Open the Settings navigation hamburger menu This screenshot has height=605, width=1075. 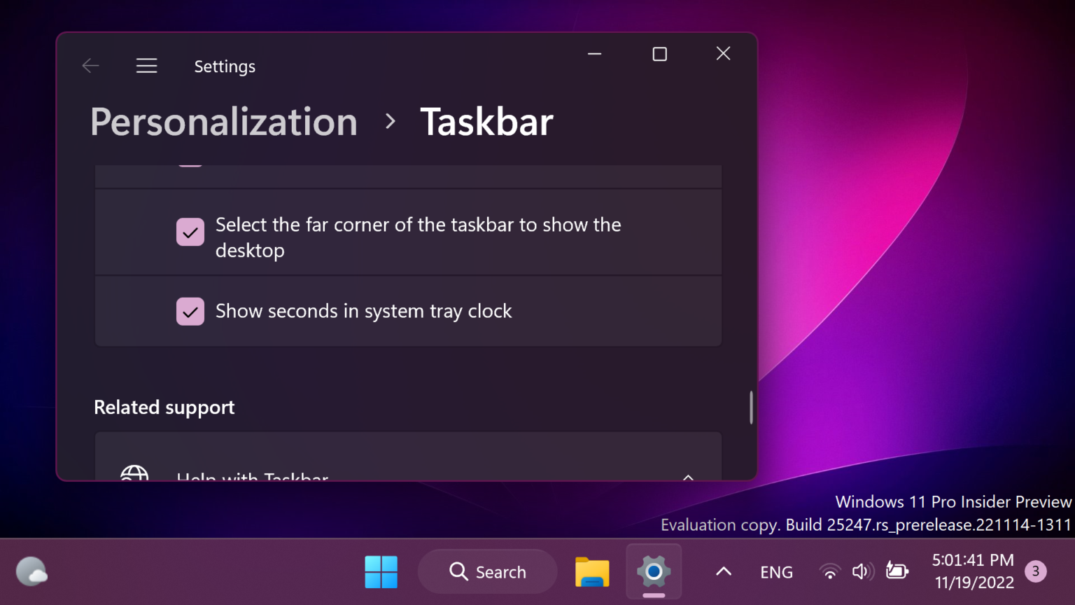146,65
